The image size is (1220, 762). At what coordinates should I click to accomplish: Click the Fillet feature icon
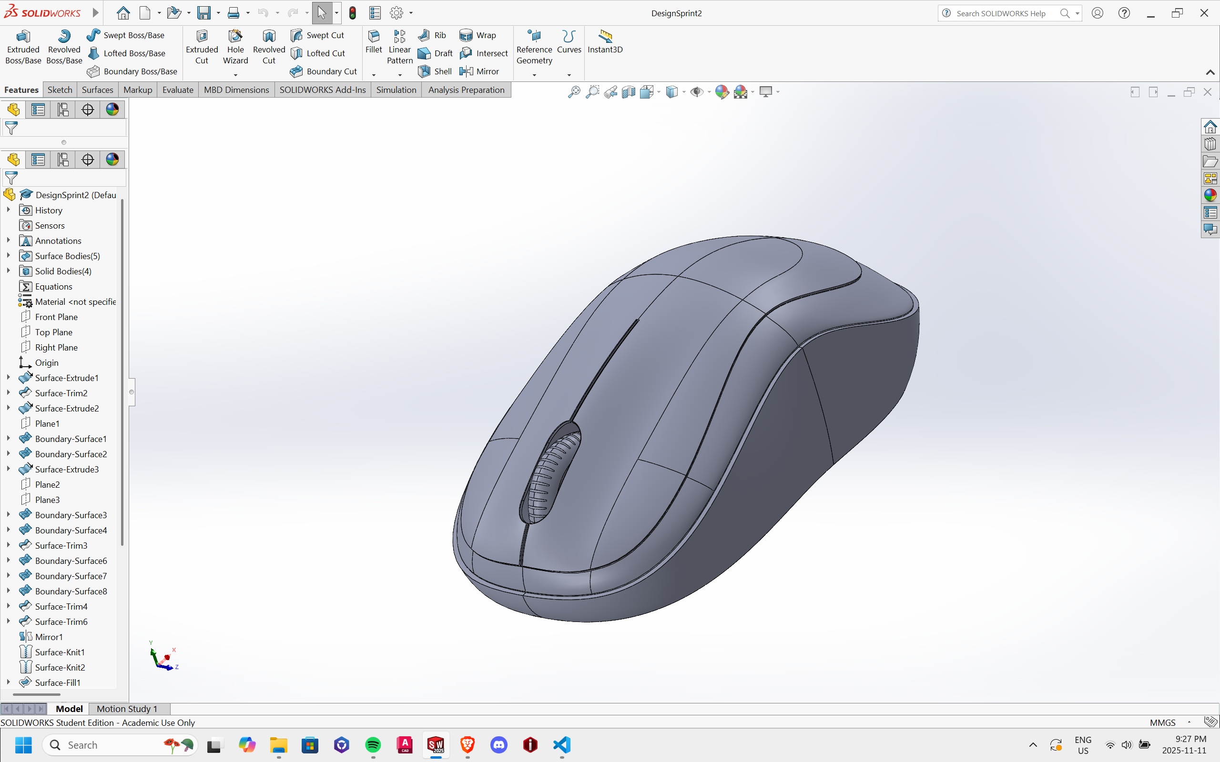click(374, 41)
